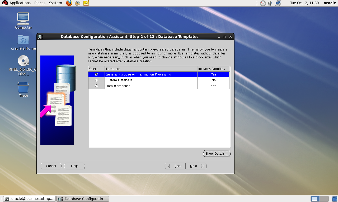Click the Yes cell in General Purpose row
The width and height of the screenshot is (338, 202).
click(213, 74)
